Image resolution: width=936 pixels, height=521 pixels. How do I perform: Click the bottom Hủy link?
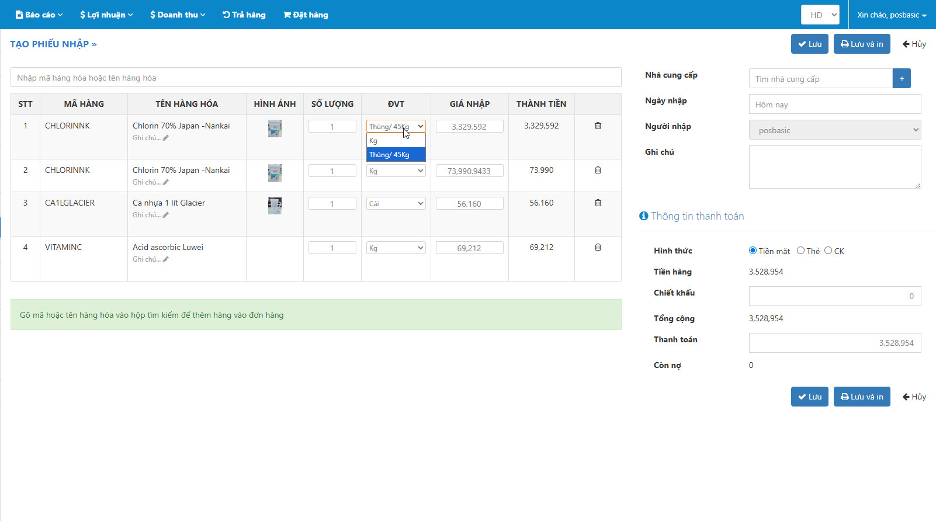914,397
